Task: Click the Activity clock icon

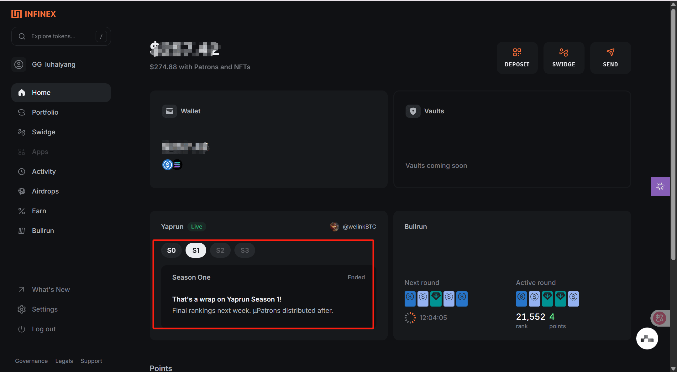Action: point(22,172)
